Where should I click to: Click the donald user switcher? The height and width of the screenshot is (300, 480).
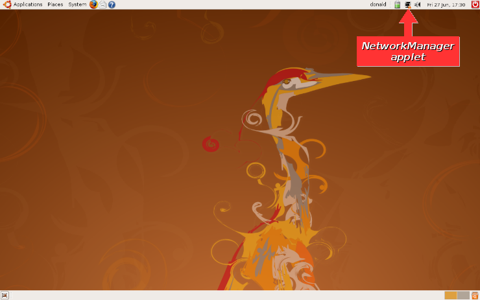378,5
